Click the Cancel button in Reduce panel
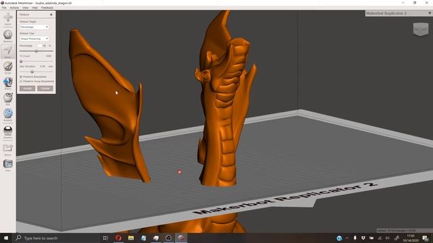This screenshot has width=433, height=243. pos(45,88)
